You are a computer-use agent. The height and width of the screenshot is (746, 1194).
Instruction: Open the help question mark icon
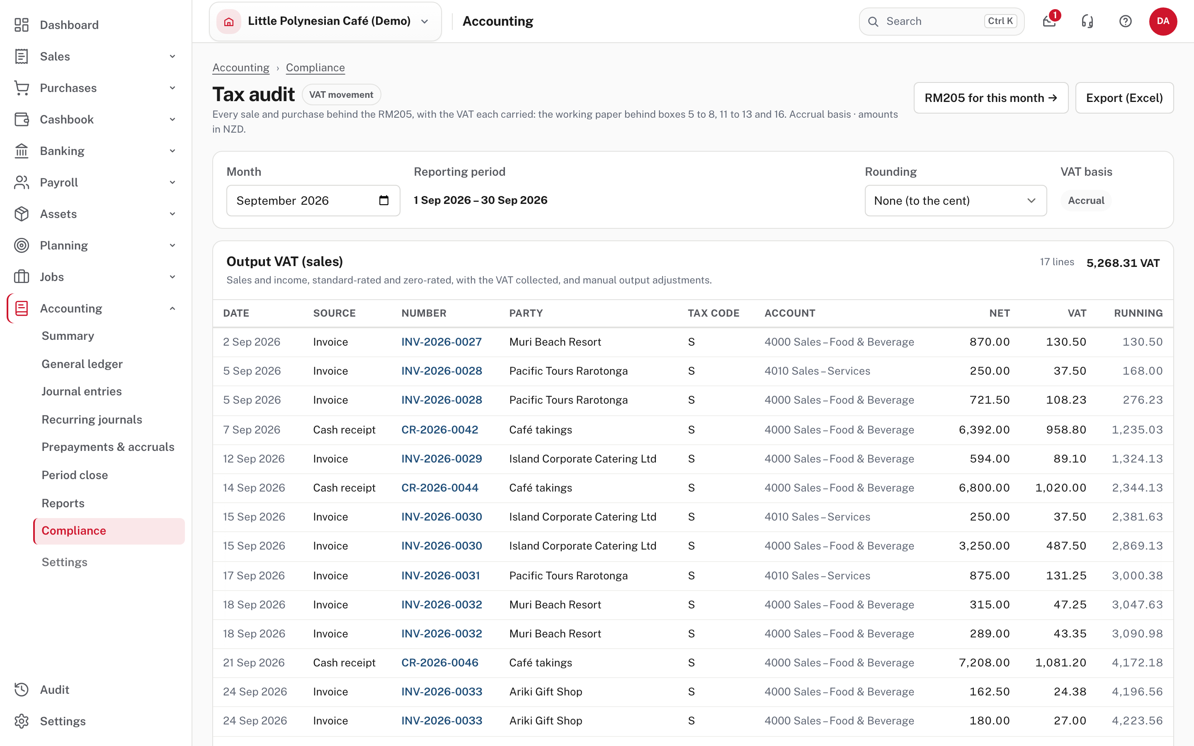(1126, 21)
